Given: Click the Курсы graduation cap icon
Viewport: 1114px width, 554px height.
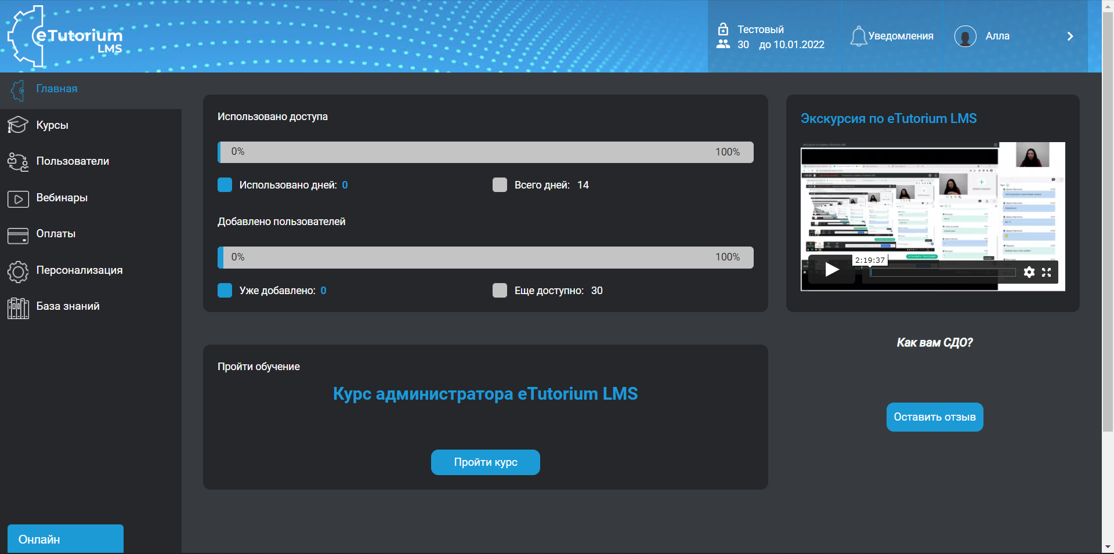Looking at the screenshot, I should click(x=18, y=125).
